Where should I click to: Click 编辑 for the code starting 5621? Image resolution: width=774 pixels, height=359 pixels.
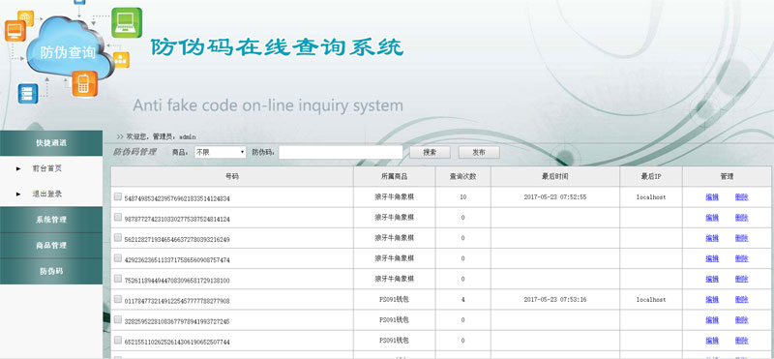[712, 238]
